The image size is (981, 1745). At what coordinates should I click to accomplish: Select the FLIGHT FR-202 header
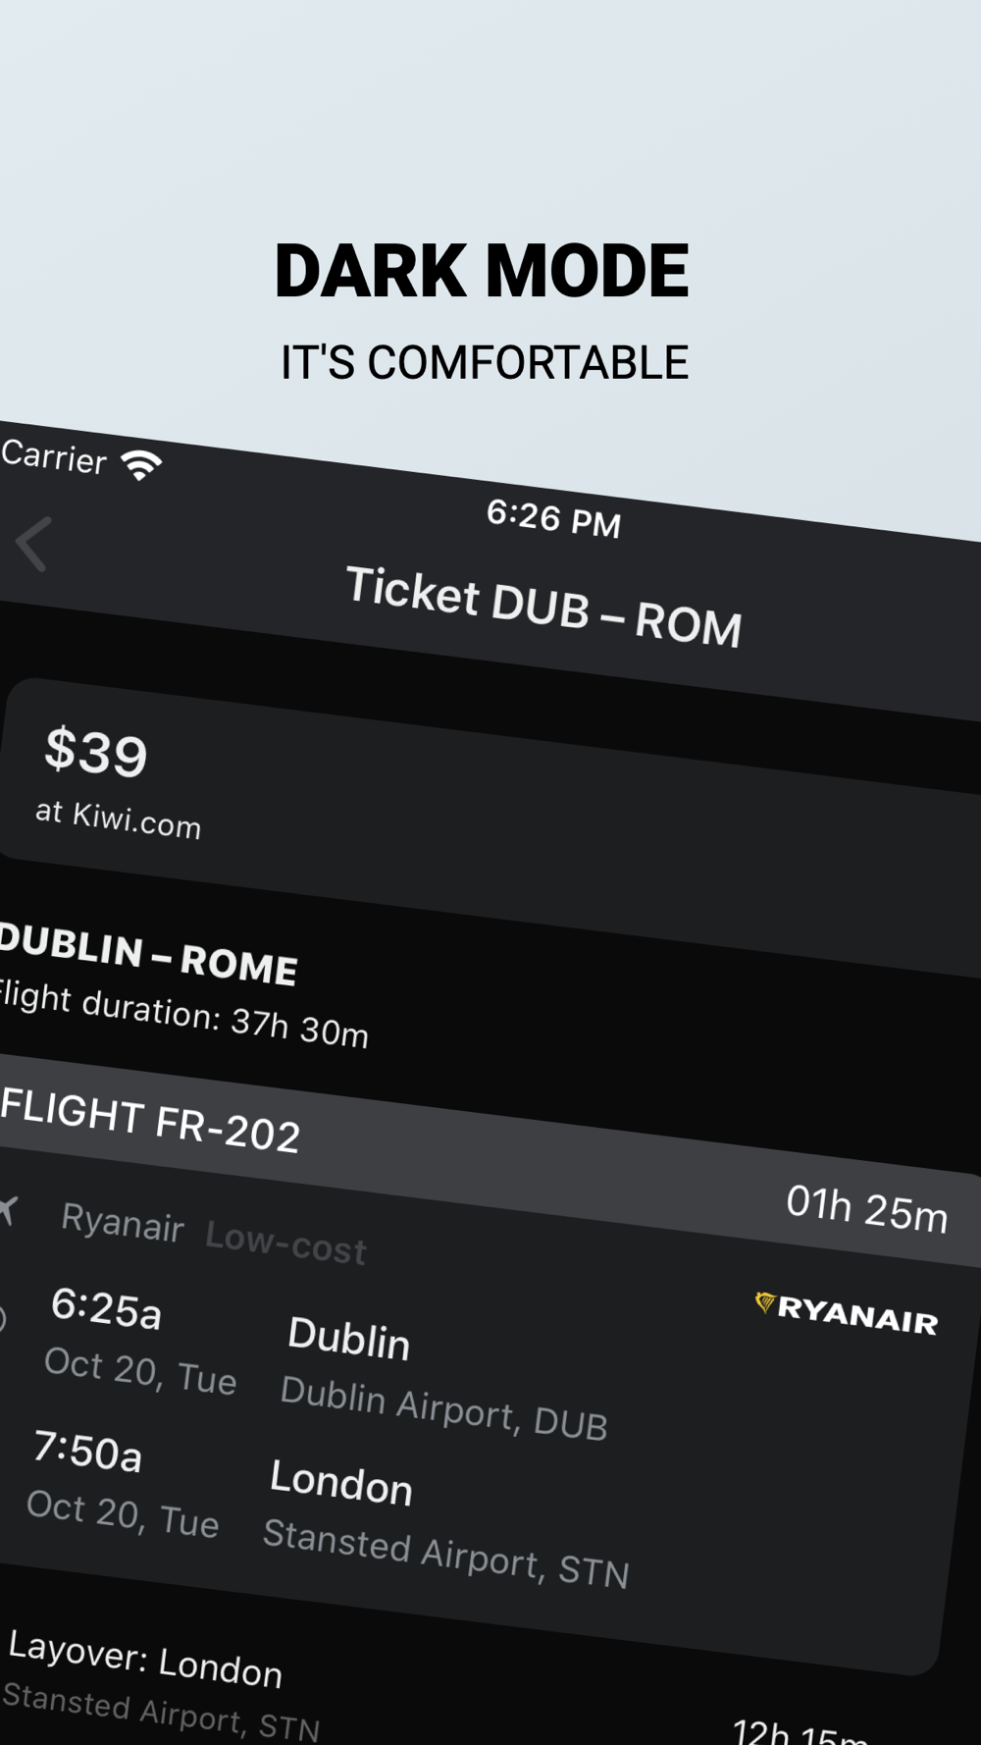pyautogui.click(x=150, y=1122)
